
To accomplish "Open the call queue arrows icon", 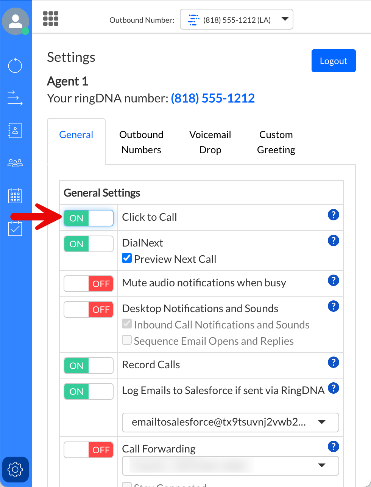I will pos(15,98).
